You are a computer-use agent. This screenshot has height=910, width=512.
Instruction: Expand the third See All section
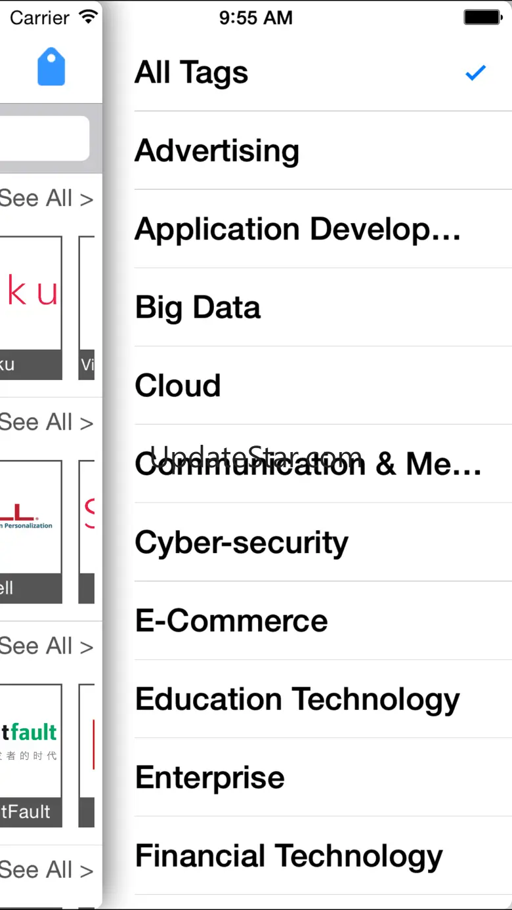point(46,646)
